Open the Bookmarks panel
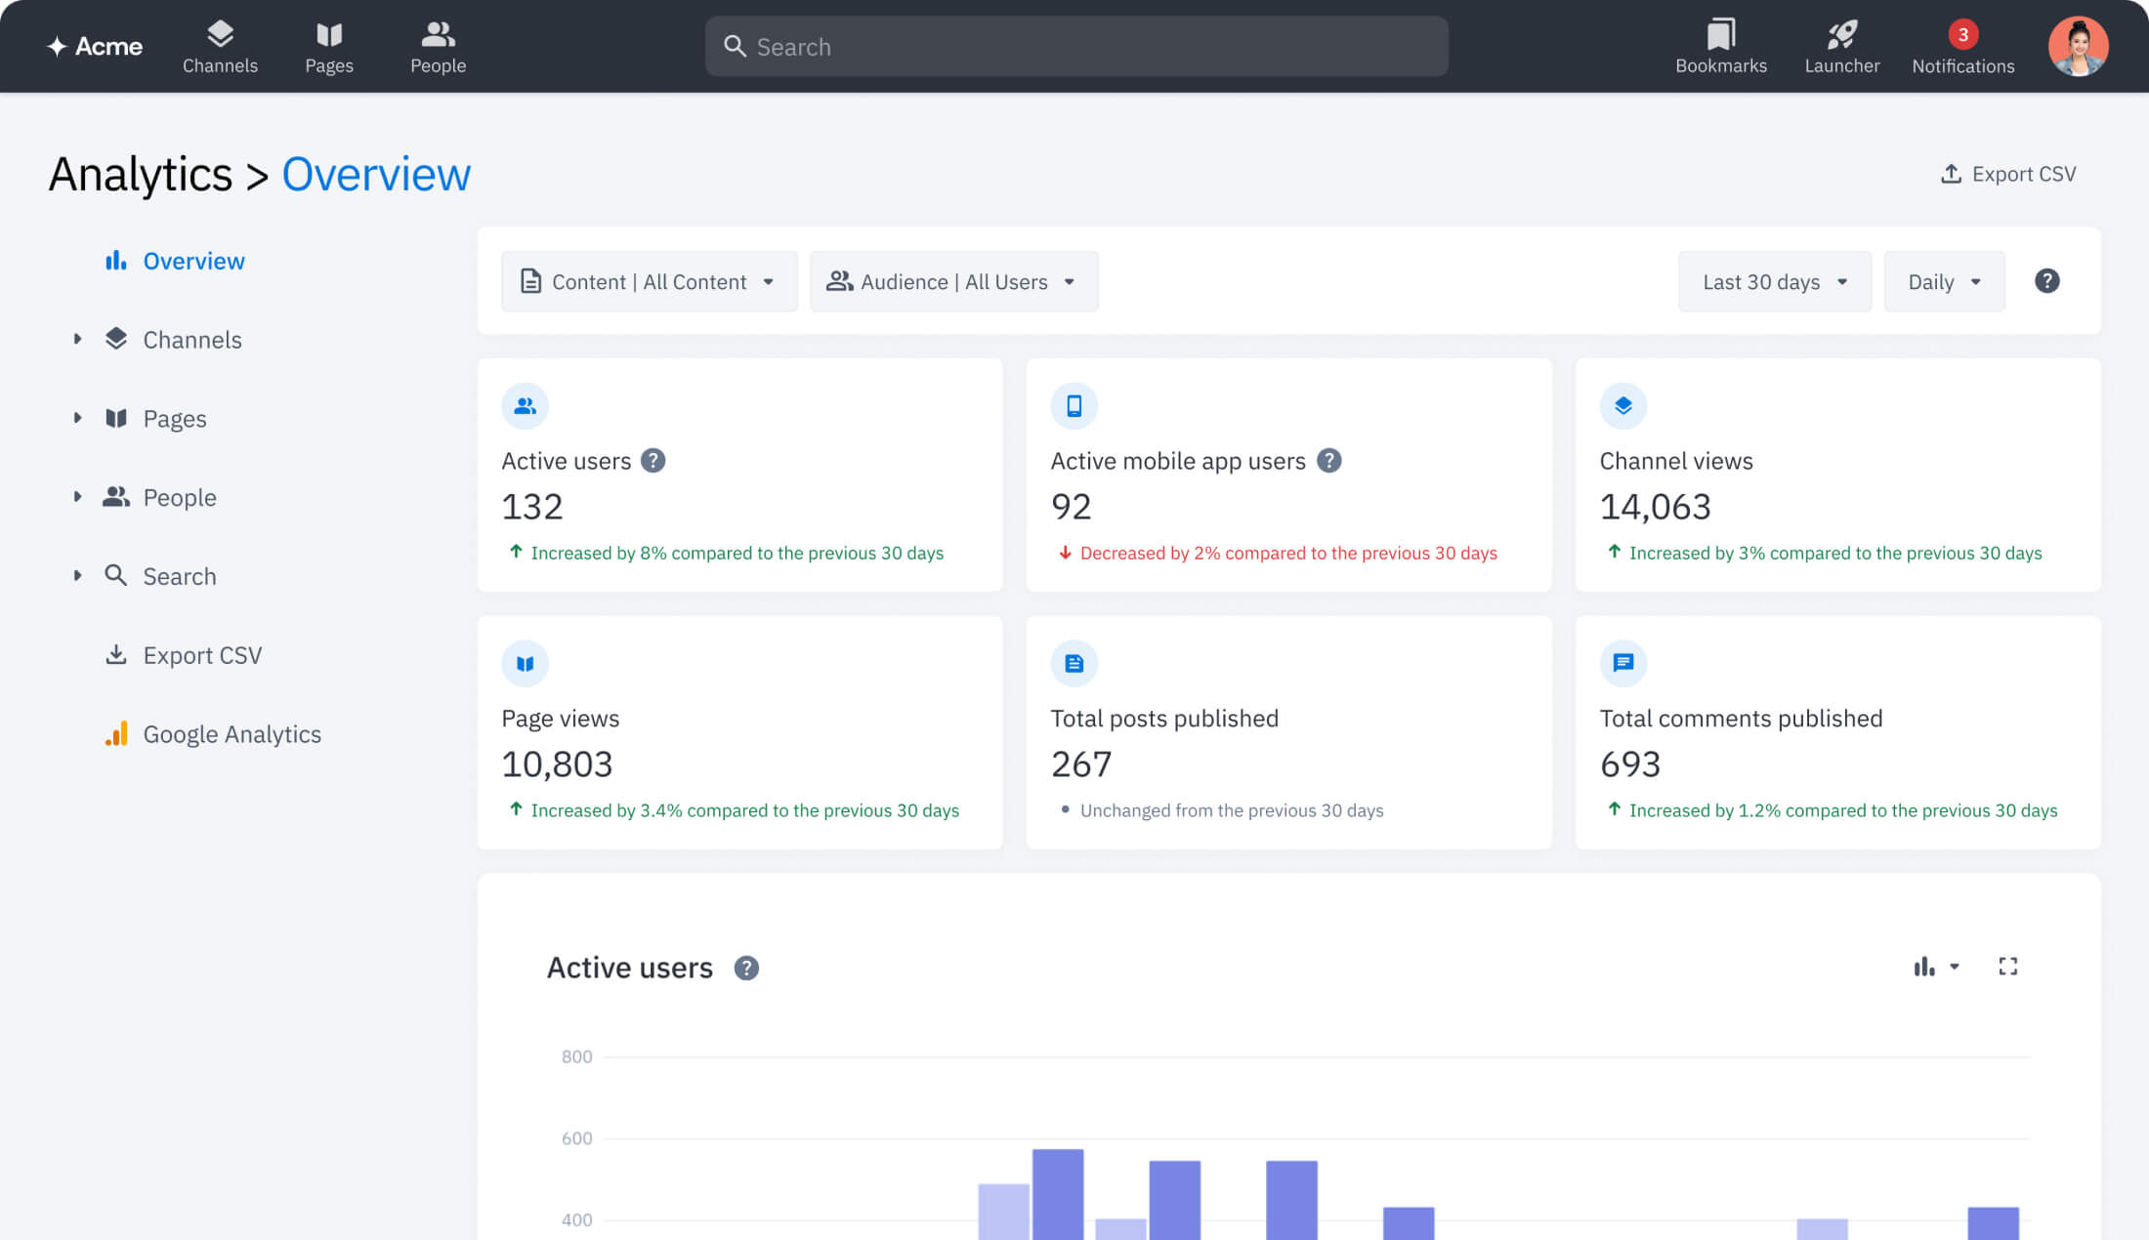This screenshot has width=2149, height=1240. coord(1720,46)
